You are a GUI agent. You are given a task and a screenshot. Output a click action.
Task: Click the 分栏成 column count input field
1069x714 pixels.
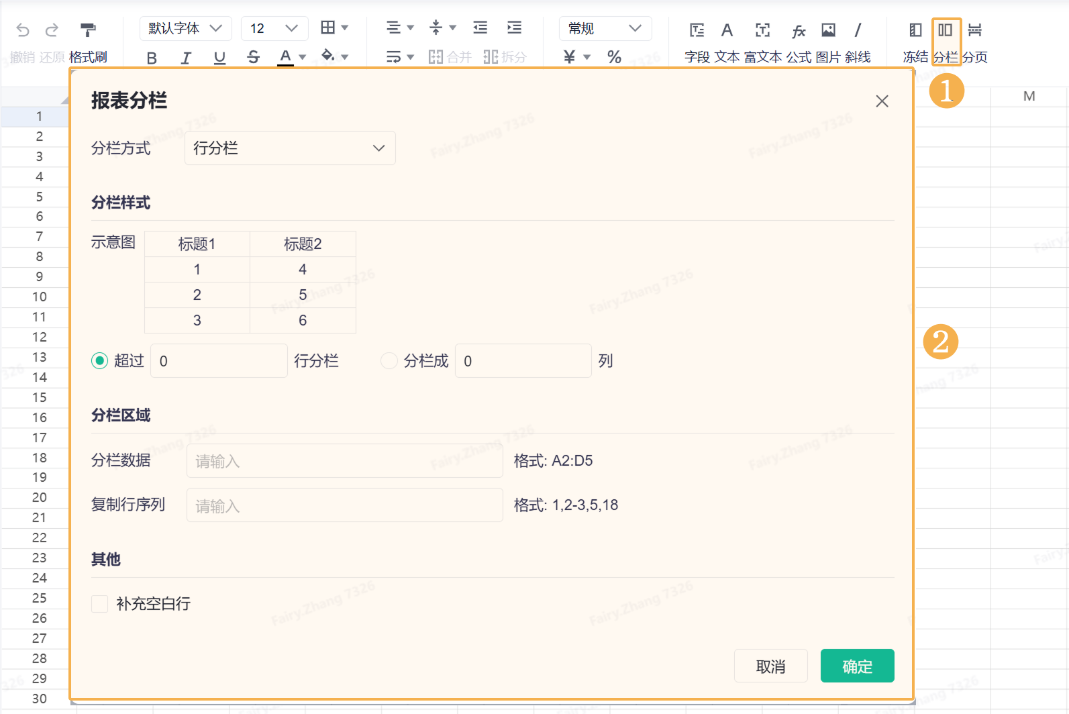click(x=523, y=361)
